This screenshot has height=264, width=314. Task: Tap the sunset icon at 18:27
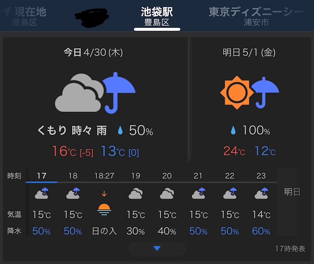click(104, 209)
